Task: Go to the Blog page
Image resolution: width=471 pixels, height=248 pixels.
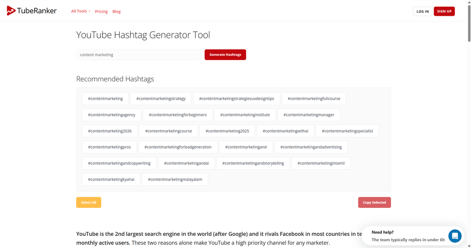Action: pyautogui.click(x=117, y=11)
